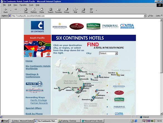This screenshot has height=123, width=163.
Task: Open the Search toolbar icon
Action: coord(51,10)
